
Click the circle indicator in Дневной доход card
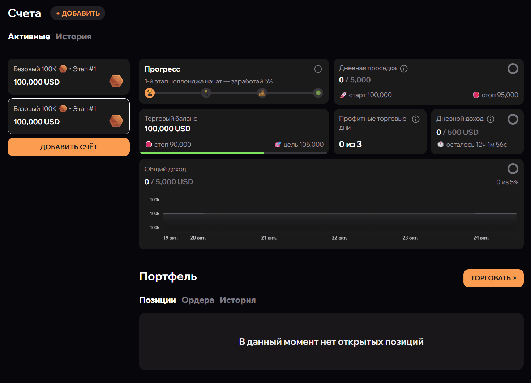513,119
